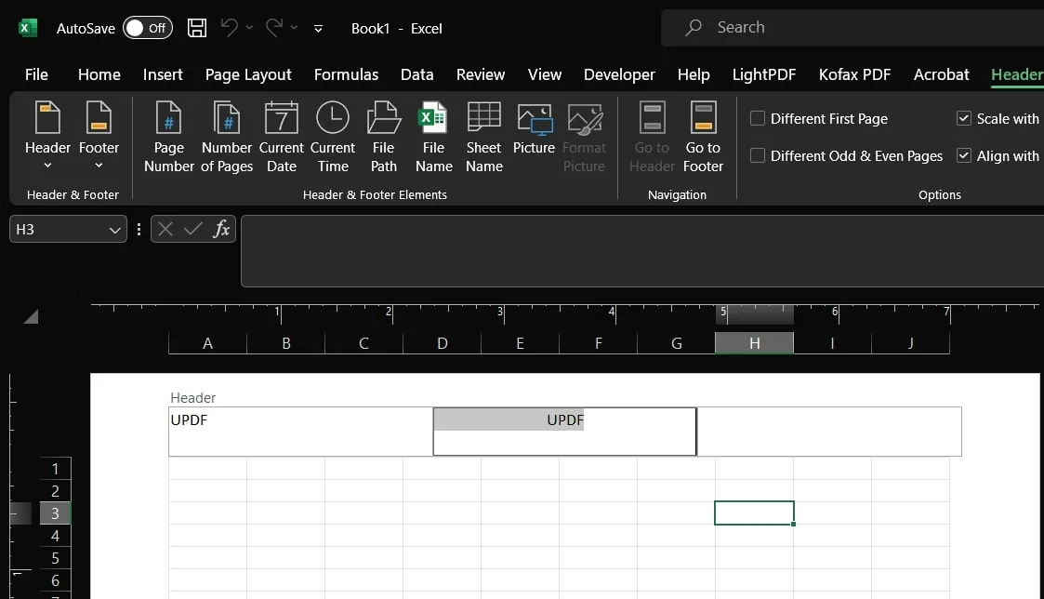Enable Different First Page checkbox
The height and width of the screenshot is (599, 1044).
click(757, 119)
